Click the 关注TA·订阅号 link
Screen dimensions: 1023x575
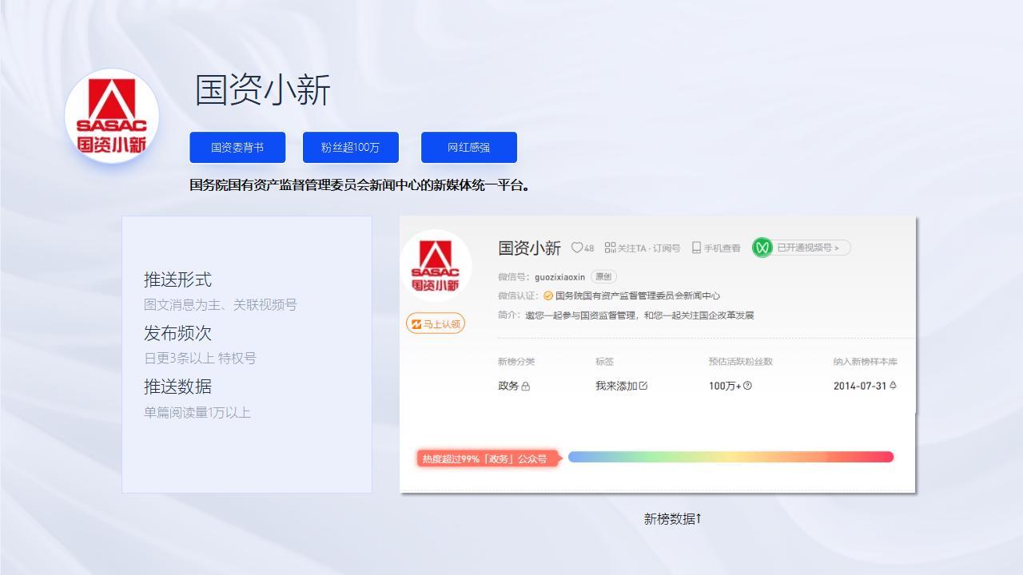click(x=648, y=248)
